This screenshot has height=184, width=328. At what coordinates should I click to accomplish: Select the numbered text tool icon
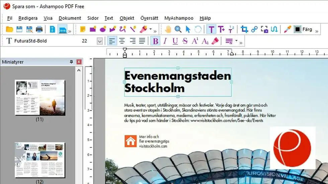[231, 29]
